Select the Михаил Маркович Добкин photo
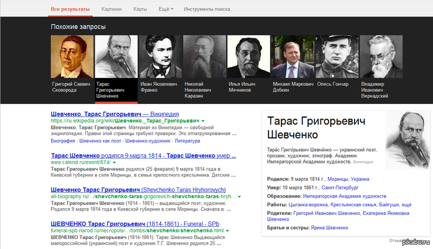433x249 pixels. 293,56
